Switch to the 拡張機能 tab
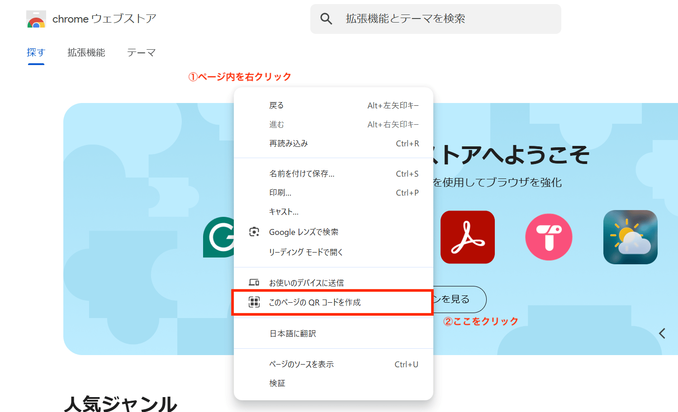The image size is (678, 412). (x=86, y=52)
